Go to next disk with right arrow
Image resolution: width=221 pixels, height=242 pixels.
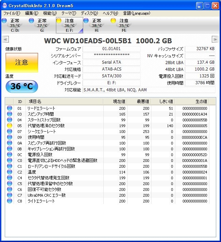pyautogui.click(x=215, y=39)
